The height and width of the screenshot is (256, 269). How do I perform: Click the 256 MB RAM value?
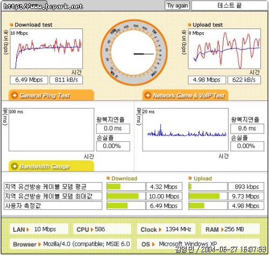pos(234,229)
